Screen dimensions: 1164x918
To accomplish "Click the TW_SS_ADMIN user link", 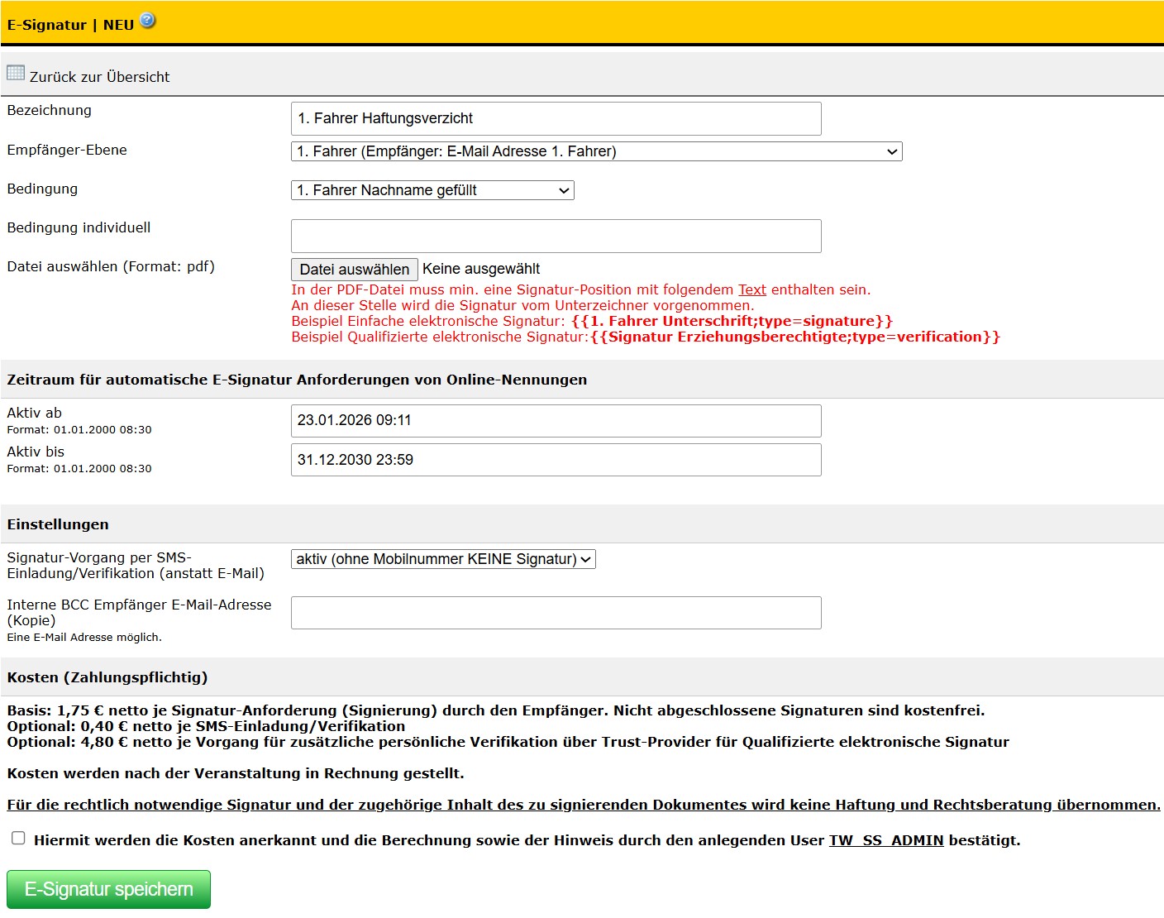I will pos(885,840).
